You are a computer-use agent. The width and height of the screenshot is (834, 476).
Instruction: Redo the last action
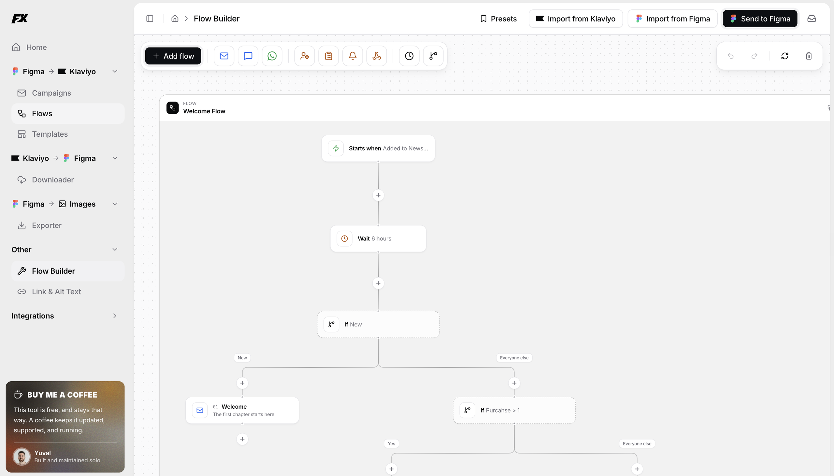(754, 56)
